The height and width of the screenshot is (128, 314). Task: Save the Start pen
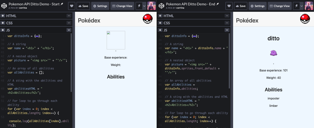pos(83,6)
